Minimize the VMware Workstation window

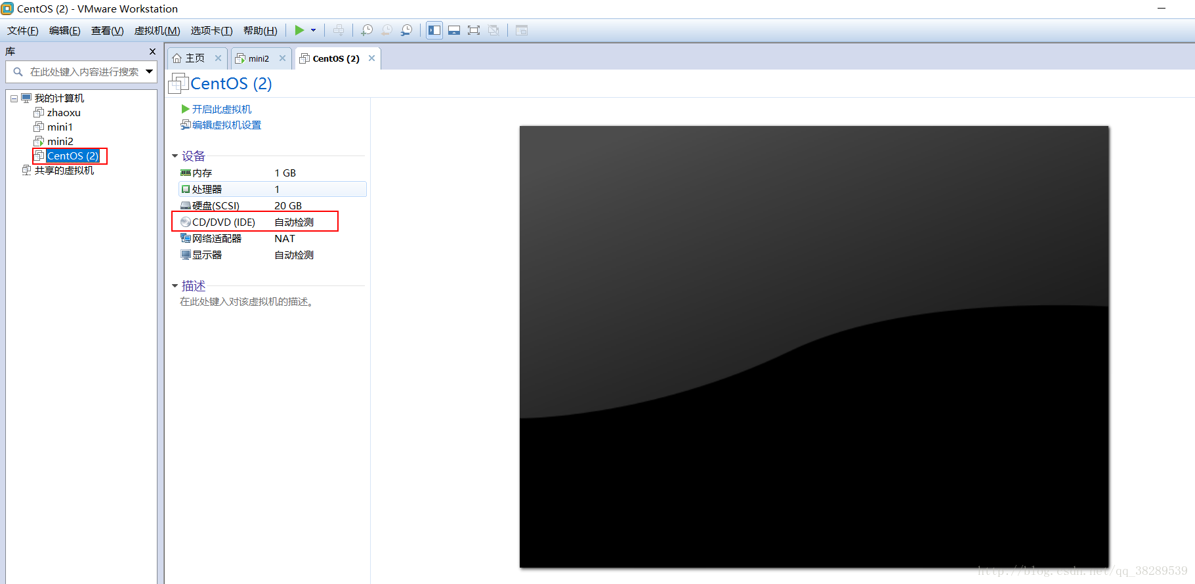pyautogui.click(x=1162, y=9)
